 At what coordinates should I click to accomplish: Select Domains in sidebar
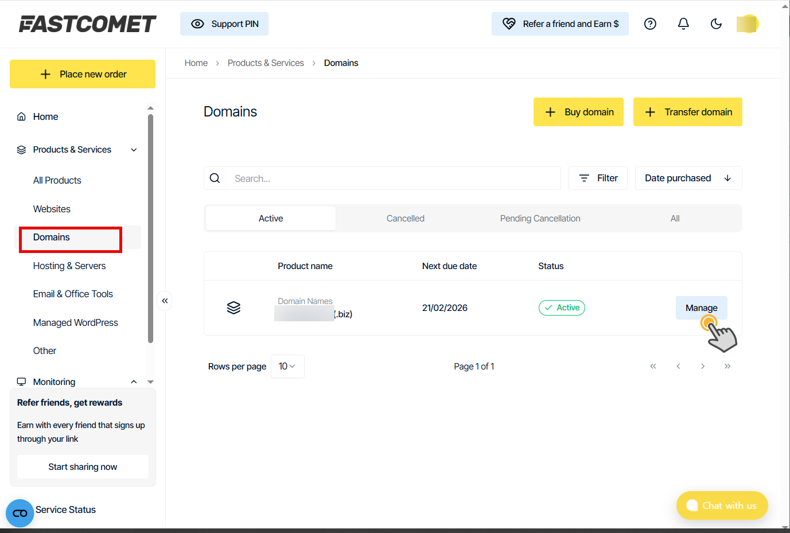[52, 237]
